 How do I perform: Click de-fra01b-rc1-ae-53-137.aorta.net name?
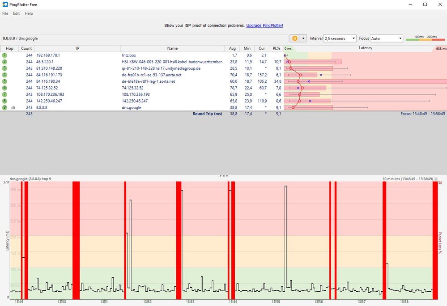tap(152, 75)
